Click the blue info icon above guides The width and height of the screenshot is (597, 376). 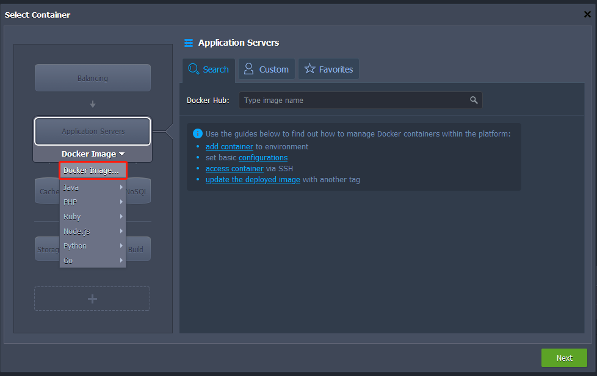[x=197, y=134]
